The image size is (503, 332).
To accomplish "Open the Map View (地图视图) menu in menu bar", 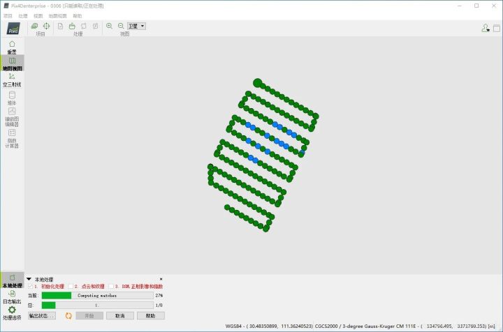I will (x=57, y=15).
